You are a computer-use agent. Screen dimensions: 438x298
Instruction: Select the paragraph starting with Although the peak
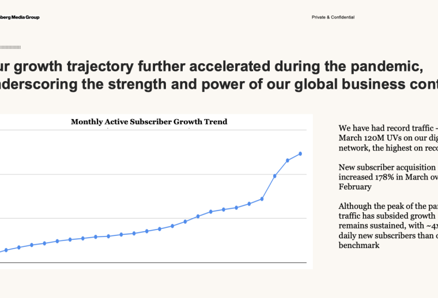point(387,225)
